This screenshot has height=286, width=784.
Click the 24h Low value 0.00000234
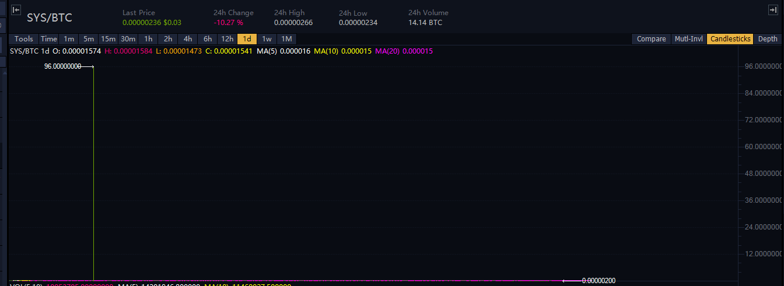358,23
